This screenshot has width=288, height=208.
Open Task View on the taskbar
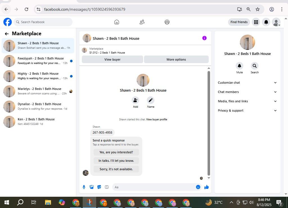pos(34,202)
